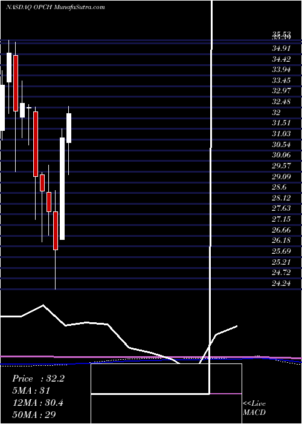Click the 29.57 price label
Viewport: 302px width, 424px height.
point(281,166)
